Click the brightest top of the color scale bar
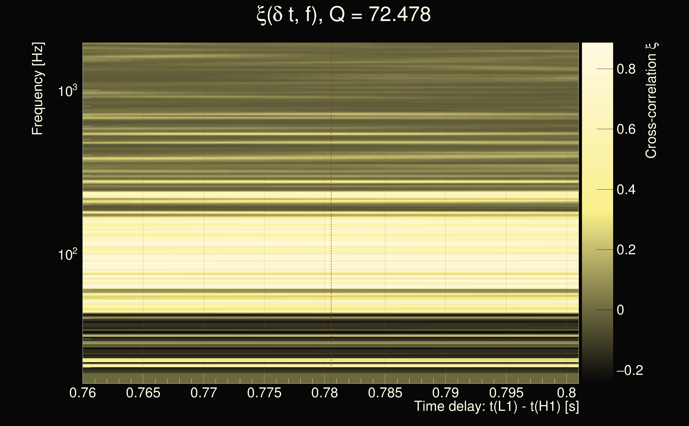 click(597, 45)
